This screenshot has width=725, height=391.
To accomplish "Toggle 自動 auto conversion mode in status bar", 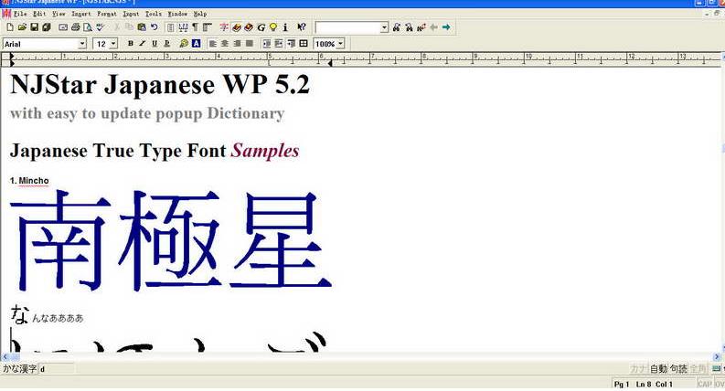I will 658,369.
